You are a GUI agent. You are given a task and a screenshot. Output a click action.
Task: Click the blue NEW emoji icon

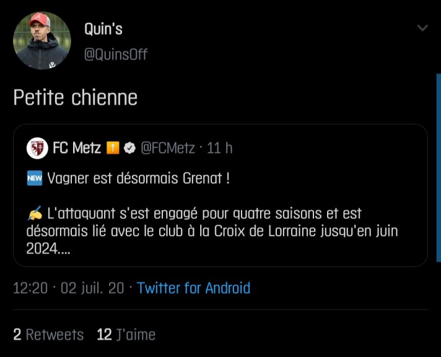coord(35,179)
